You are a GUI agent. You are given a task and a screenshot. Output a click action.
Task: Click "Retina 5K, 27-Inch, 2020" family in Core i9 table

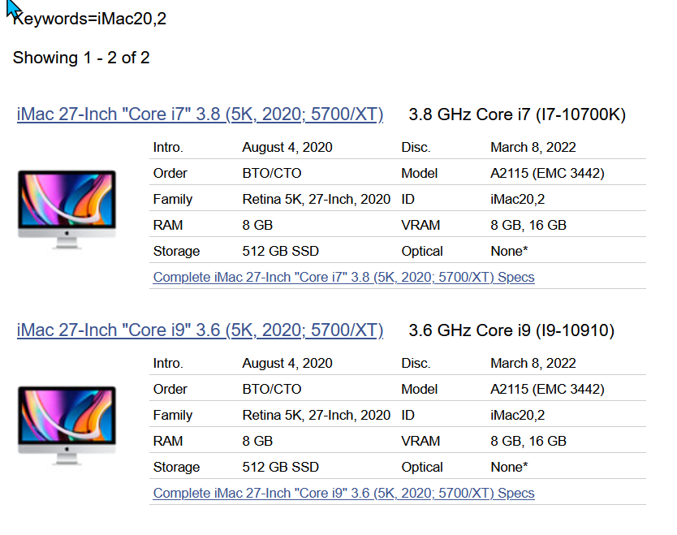[316, 415]
